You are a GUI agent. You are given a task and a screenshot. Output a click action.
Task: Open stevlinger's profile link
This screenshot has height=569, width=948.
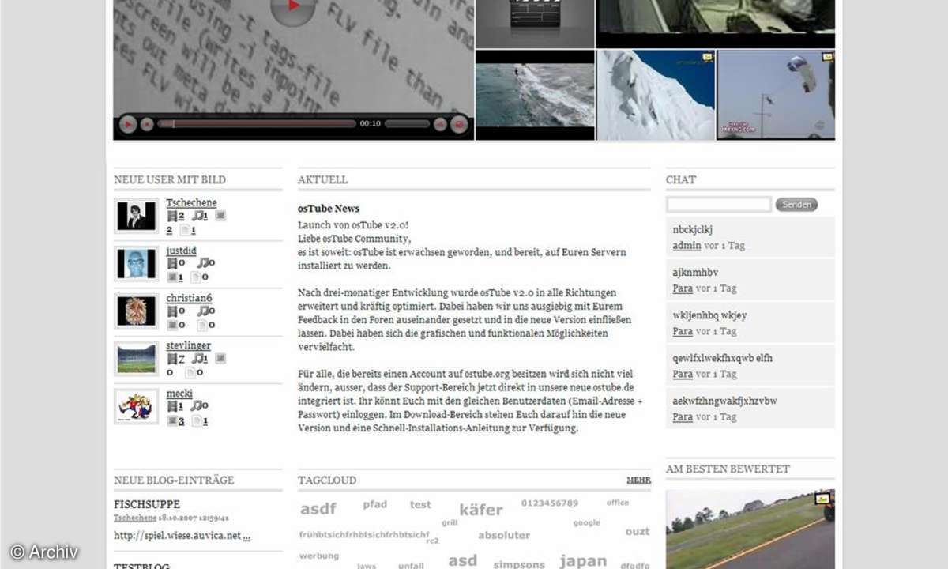tap(188, 345)
